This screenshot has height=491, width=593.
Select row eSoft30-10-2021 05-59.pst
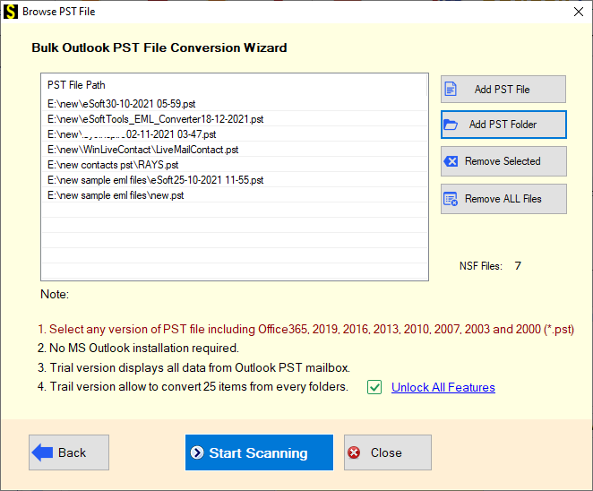point(235,104)
